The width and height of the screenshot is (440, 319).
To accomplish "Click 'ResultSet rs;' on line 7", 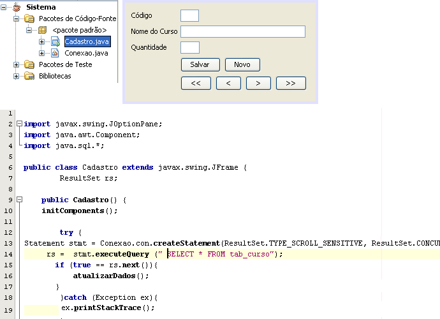I will click(89, 178).
